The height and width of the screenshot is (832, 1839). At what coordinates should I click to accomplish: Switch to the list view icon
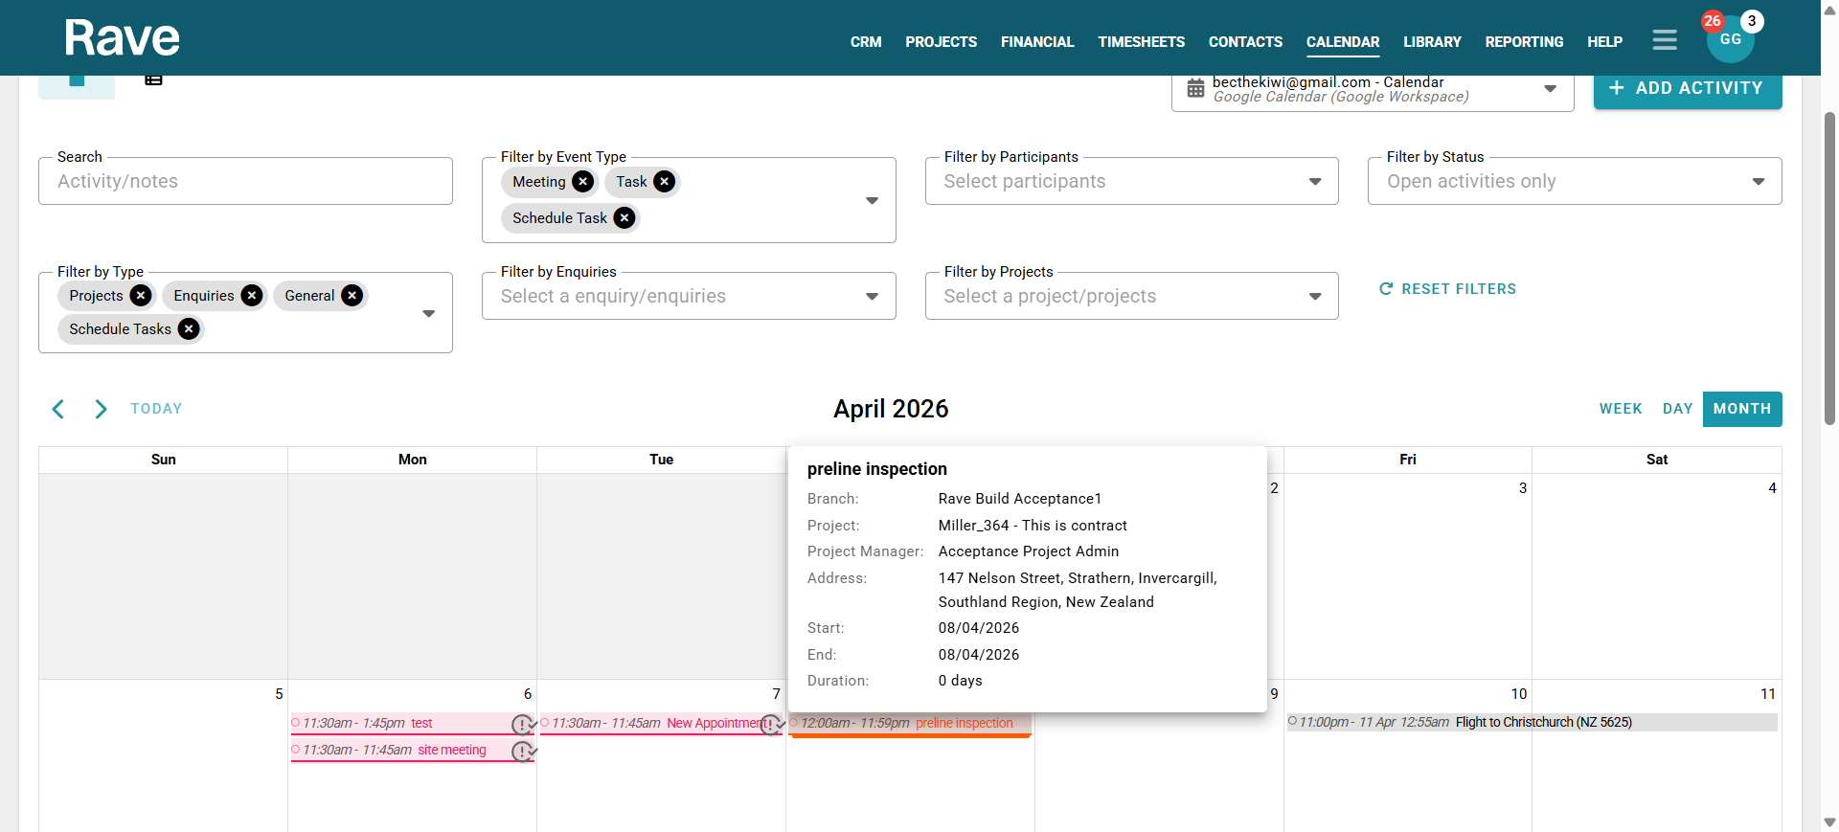tap(153, 79)
